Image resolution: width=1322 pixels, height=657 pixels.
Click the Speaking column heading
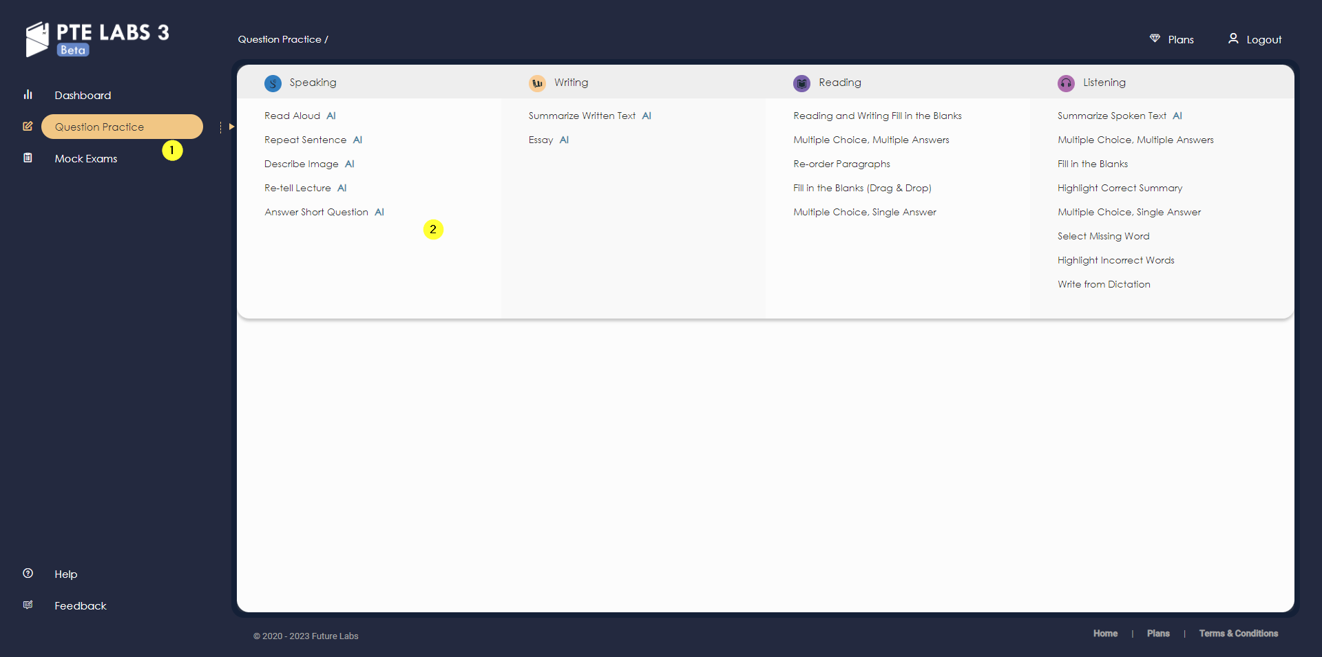click(x=313, y=83)
